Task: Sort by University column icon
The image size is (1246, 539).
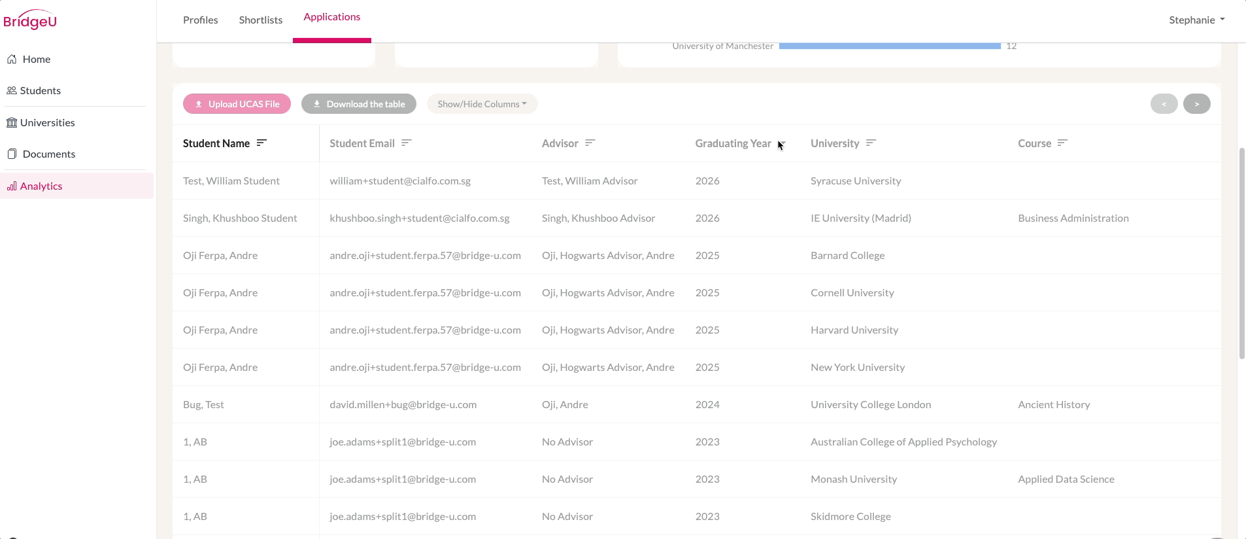Action: [x=871, y=143]
